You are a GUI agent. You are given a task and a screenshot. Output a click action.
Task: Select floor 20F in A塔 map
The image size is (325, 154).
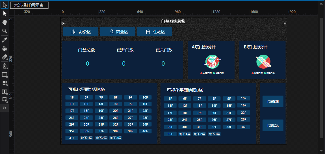(x=116, y=111)
